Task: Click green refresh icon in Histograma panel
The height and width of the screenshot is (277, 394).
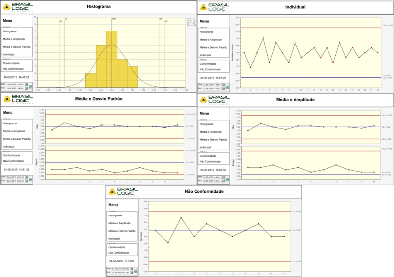Action: 30,87
